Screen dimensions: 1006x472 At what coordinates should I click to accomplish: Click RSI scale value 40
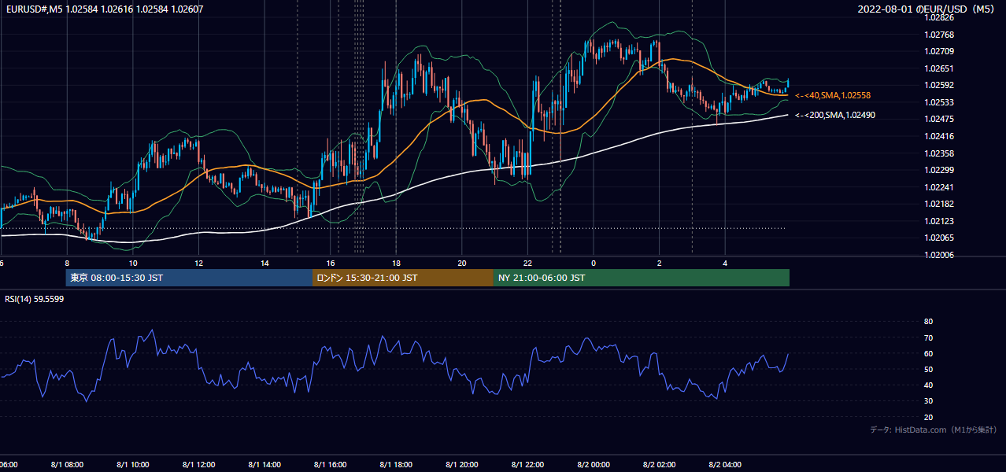click(x=928, y=385)
